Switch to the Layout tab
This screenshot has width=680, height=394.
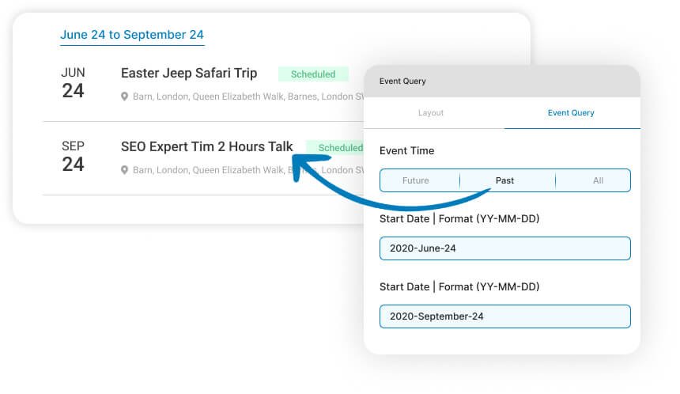(x=431, y=113)
